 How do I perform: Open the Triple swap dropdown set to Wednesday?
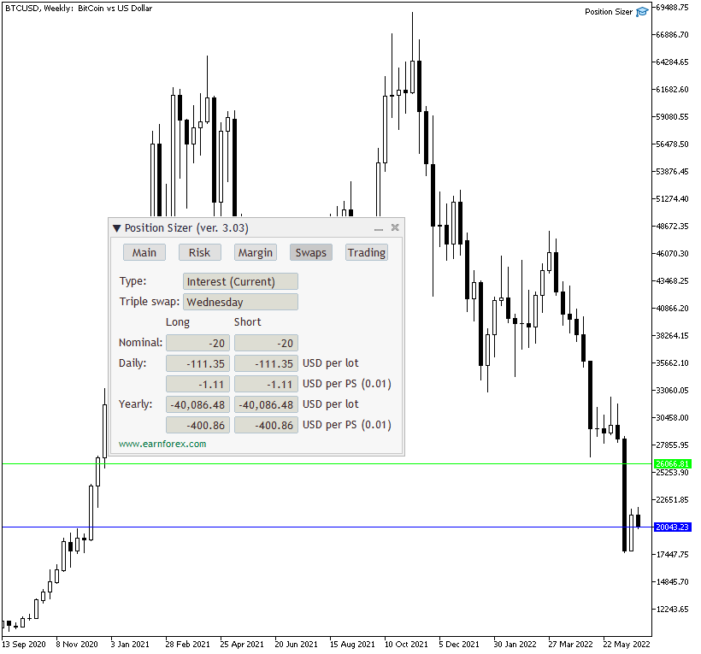click(x=239, y=301)
